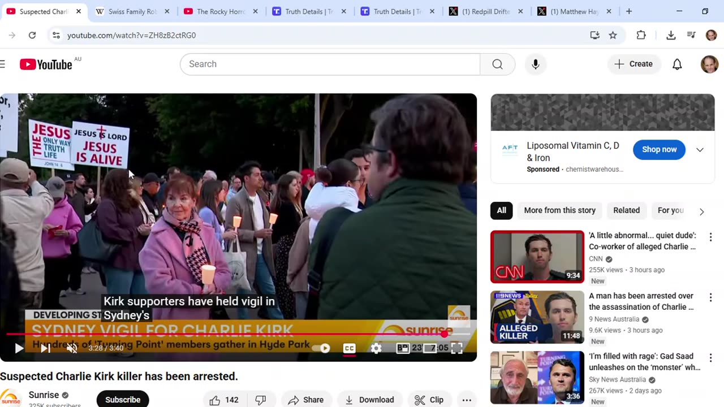Switch to Redpill Drifter X tab

coord(485,11)
